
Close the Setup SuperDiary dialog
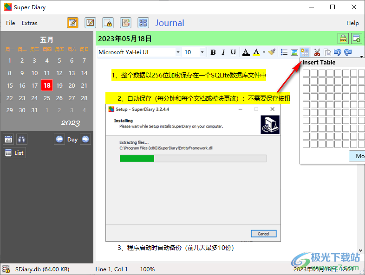pos(272,109)
